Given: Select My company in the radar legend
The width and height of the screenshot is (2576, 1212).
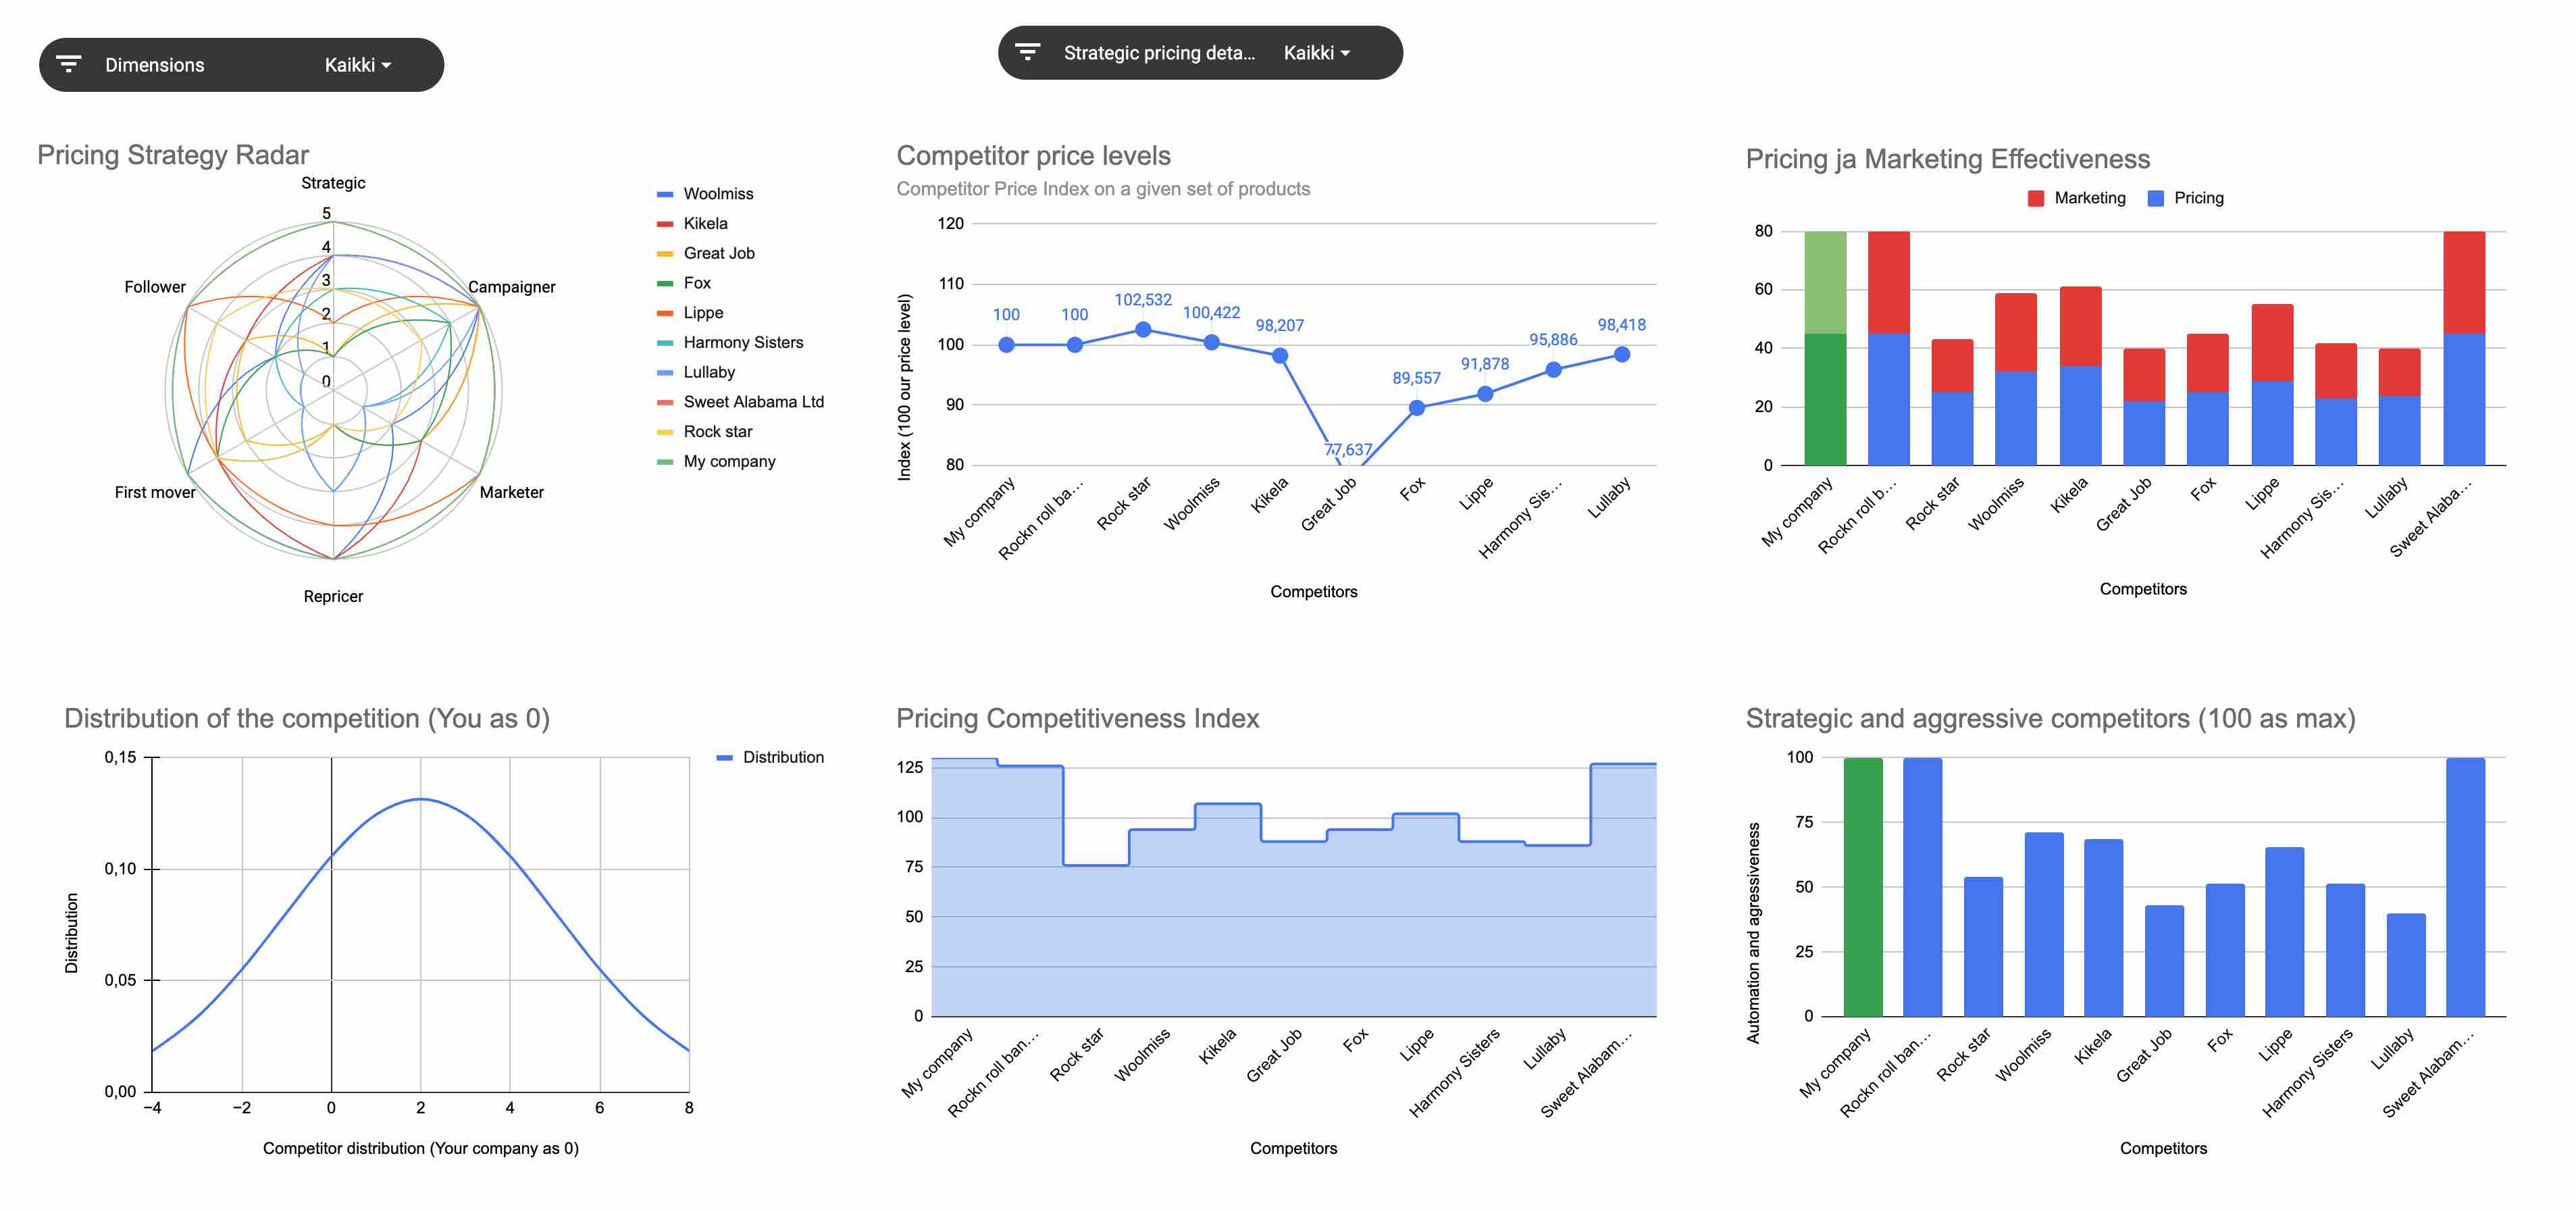Looking at the screenshot, I should pos(729,462).
